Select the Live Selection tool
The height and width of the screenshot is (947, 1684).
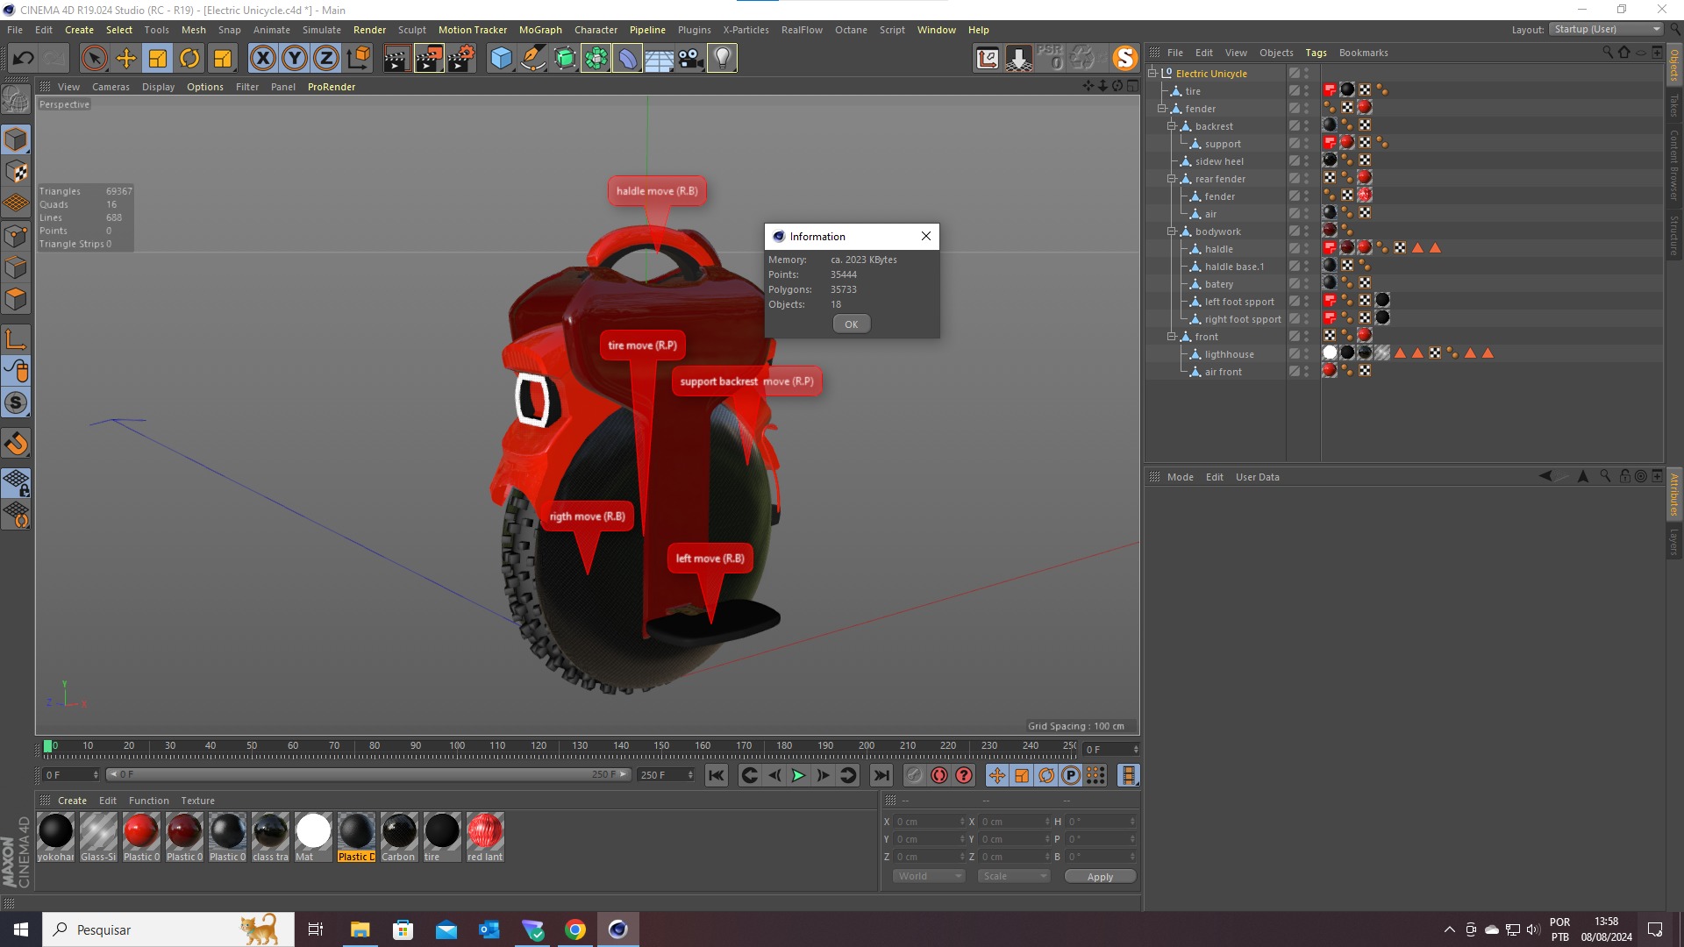[94, 59]
